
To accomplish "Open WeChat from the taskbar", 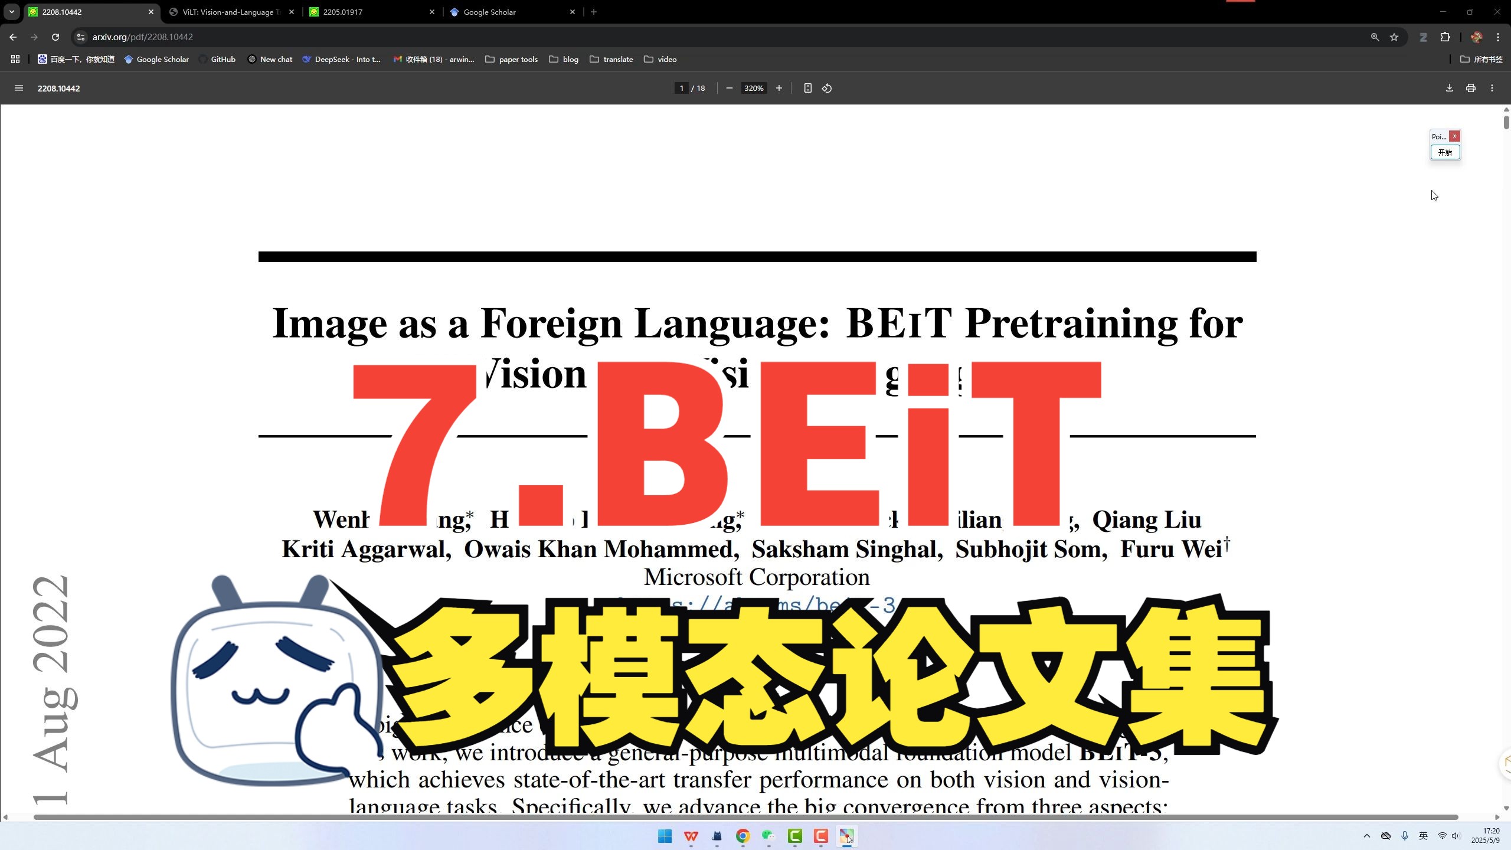I will [x=768, y=836].
